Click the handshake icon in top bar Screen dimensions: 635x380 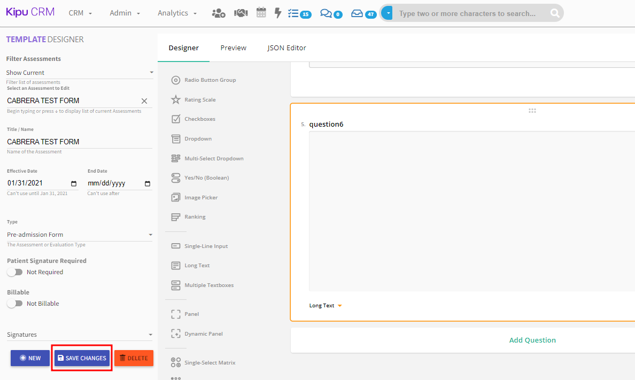241,13
